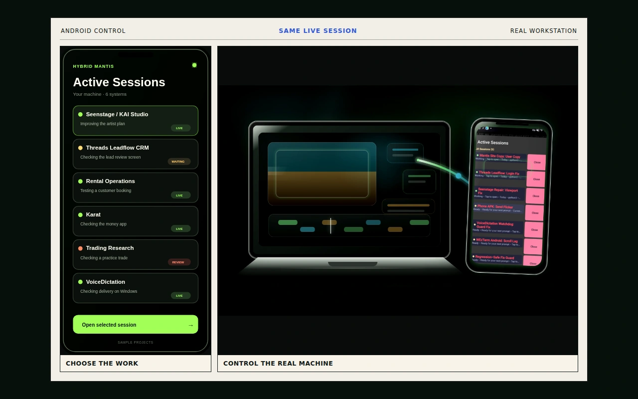The image size is (638, 399).
Task: Click the CHOOSE THE WORK caption
Action: 102,363
